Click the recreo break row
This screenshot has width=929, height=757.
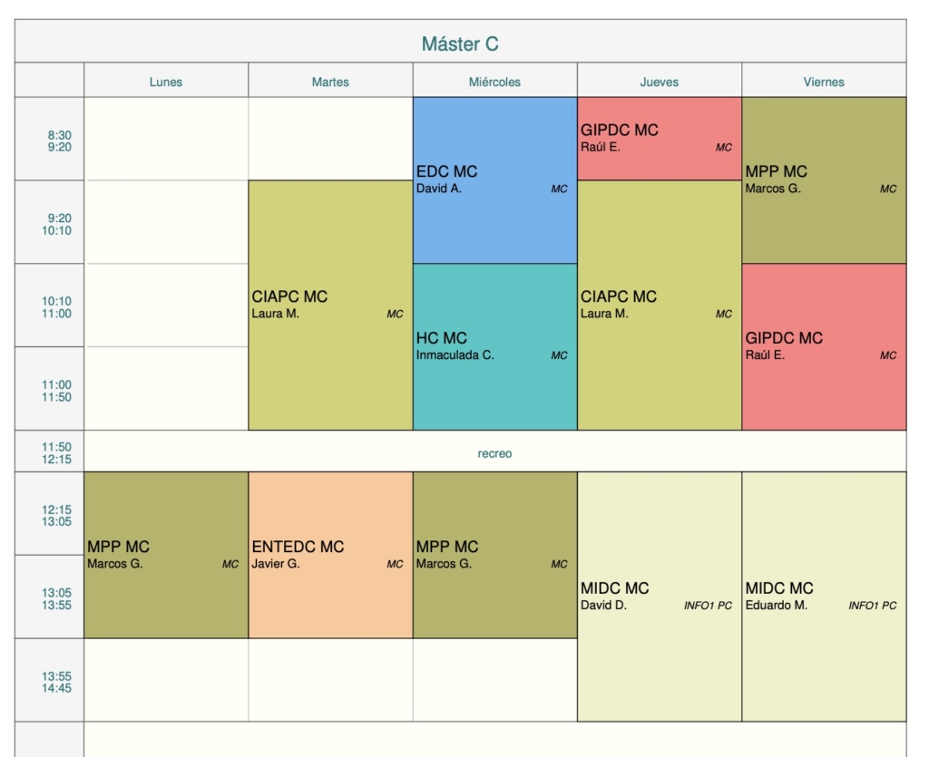pyautogui.click(x=494, y=453)
